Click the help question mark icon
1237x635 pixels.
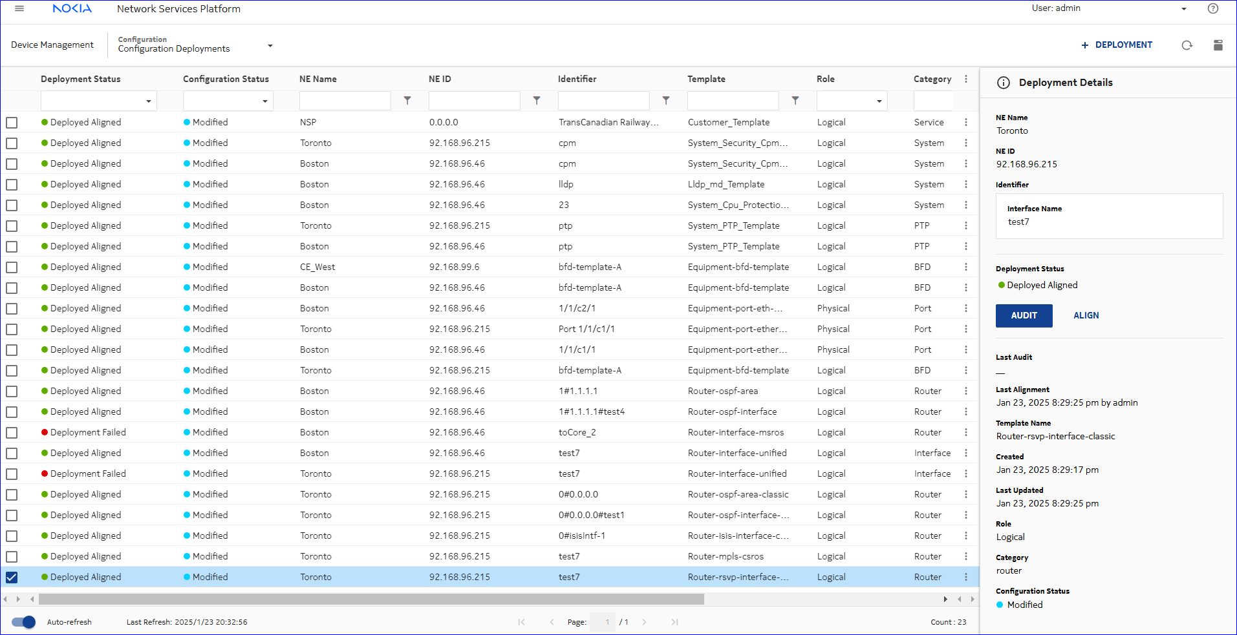coord(1213,8)
